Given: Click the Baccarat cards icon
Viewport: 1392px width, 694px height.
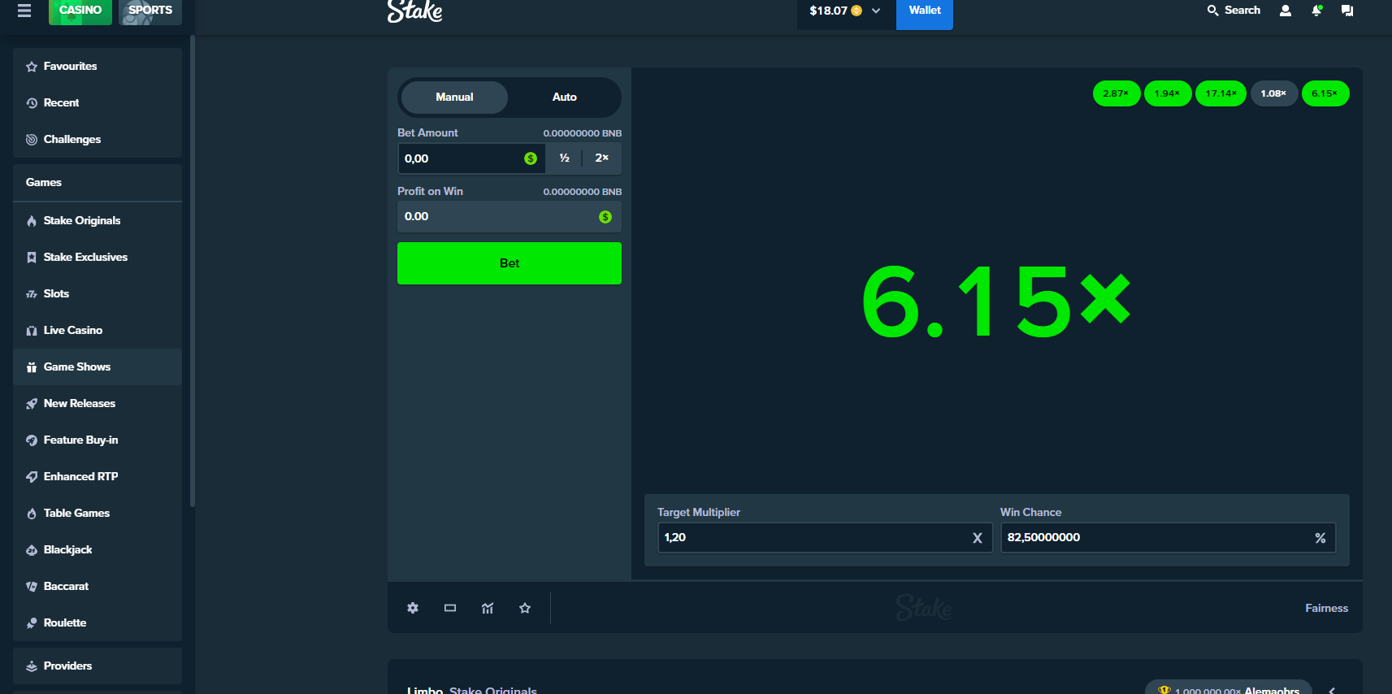Looking at the screenshot, I should click(32, 587).
